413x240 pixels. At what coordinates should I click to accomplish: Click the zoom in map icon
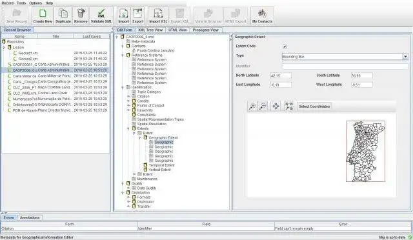(252, 106)
